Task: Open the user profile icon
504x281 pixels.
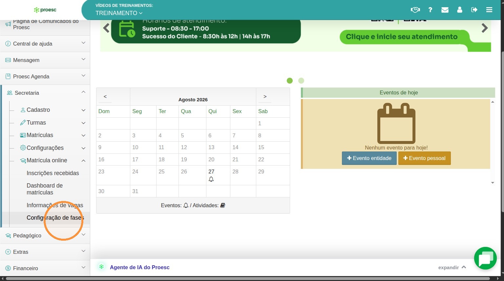Action: (460, 10)
